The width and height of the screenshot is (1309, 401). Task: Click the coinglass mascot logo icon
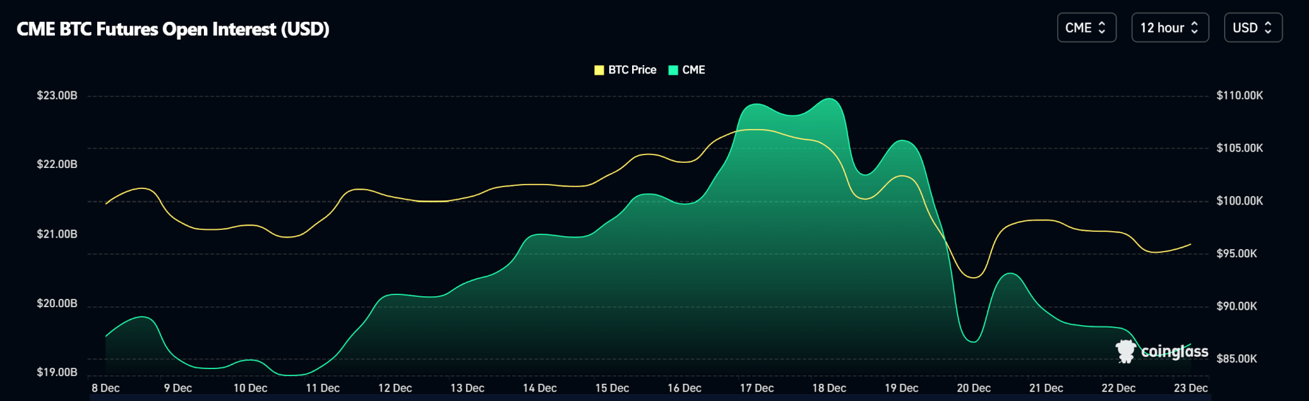1126,351
